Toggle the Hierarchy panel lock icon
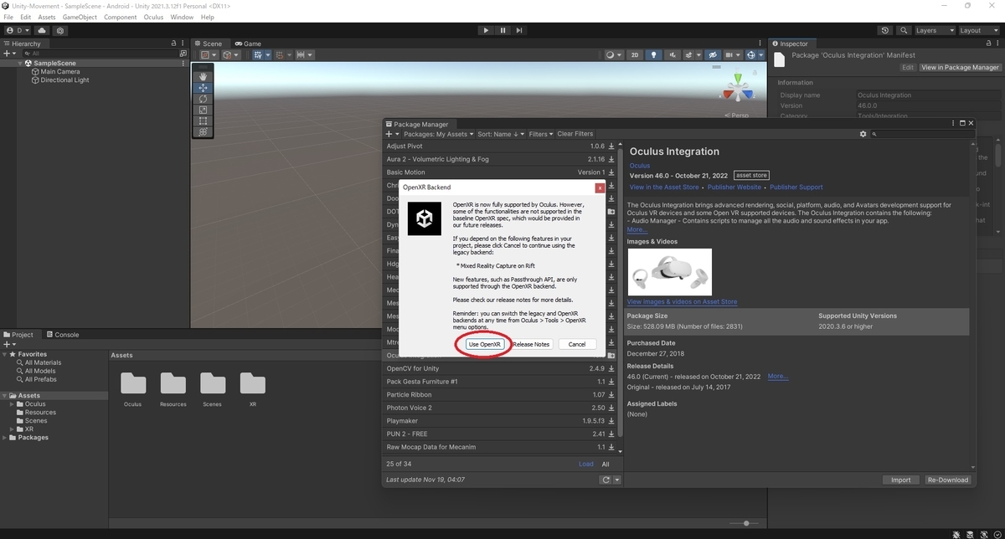 (174, 44)
